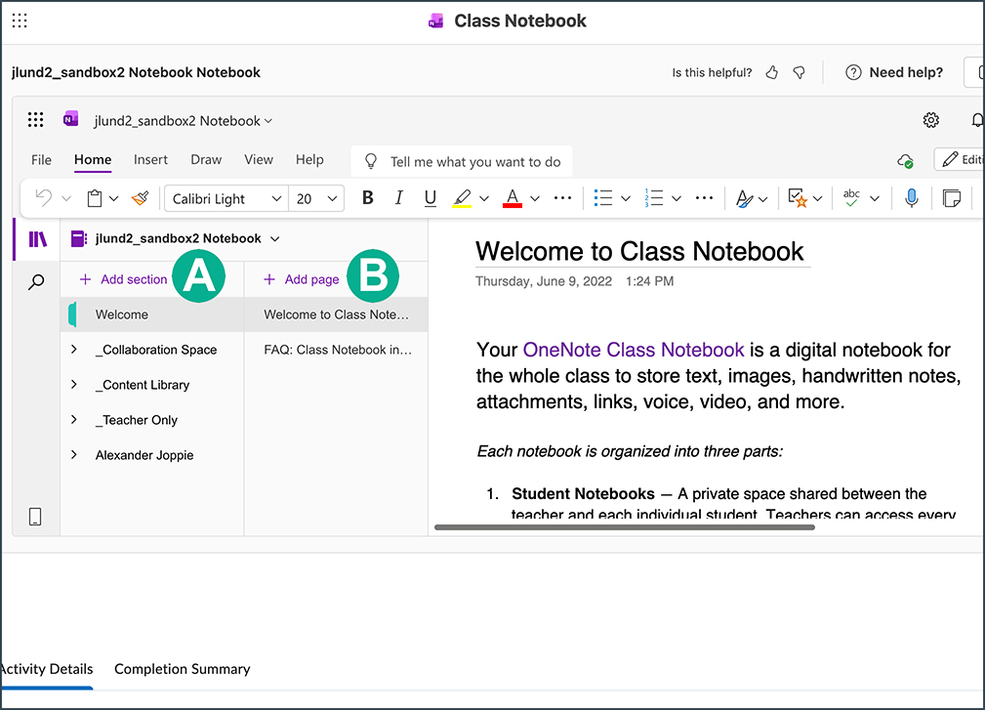Click the mobile device icon in sidebar

(35, 517)
